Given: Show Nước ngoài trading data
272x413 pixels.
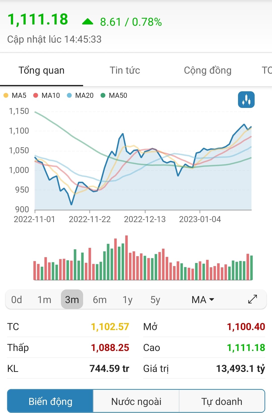Looking at the screenshot, I should 136,401.
